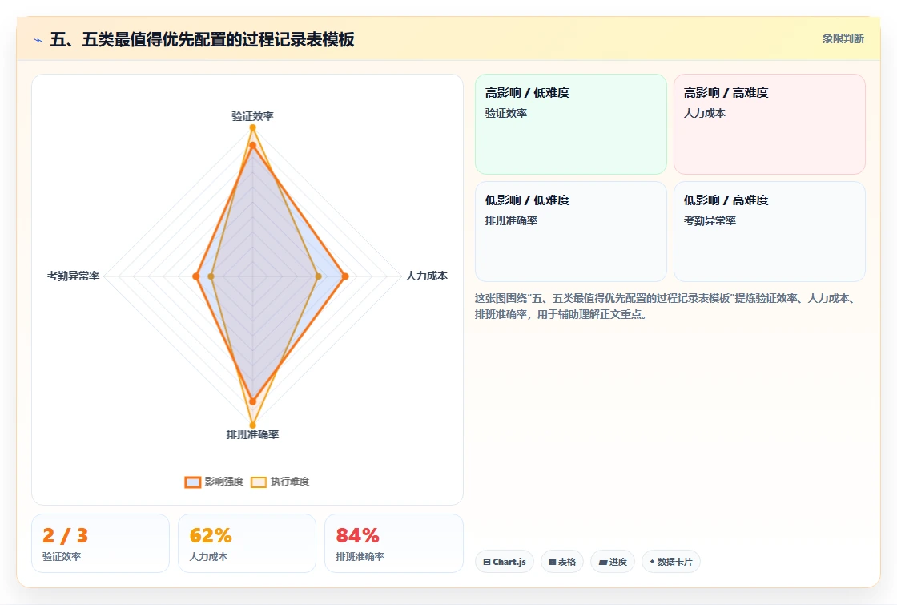This screenshot has height=605, width=897.
Task: Click the 人力成本 radar axis label
Action: [426, 276]
